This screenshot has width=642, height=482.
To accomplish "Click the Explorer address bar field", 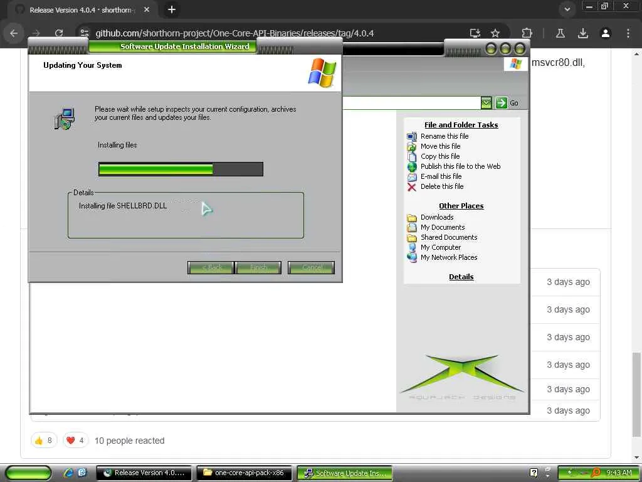I will point(411,103).
